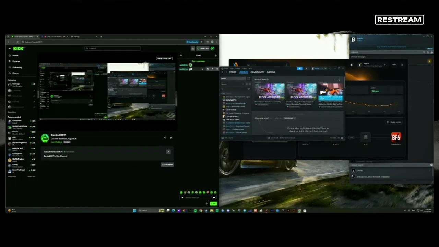Expand the Choose a shelf dropdown
This screenshot has height=247, width=439.
tap(263, 118)
